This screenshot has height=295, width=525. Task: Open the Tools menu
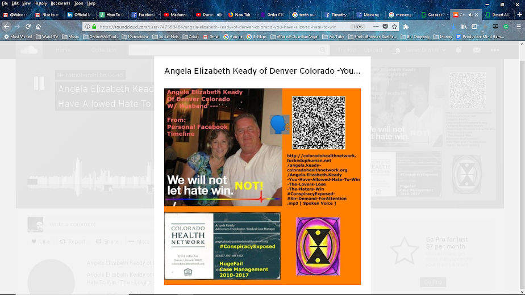click(78, 3)
